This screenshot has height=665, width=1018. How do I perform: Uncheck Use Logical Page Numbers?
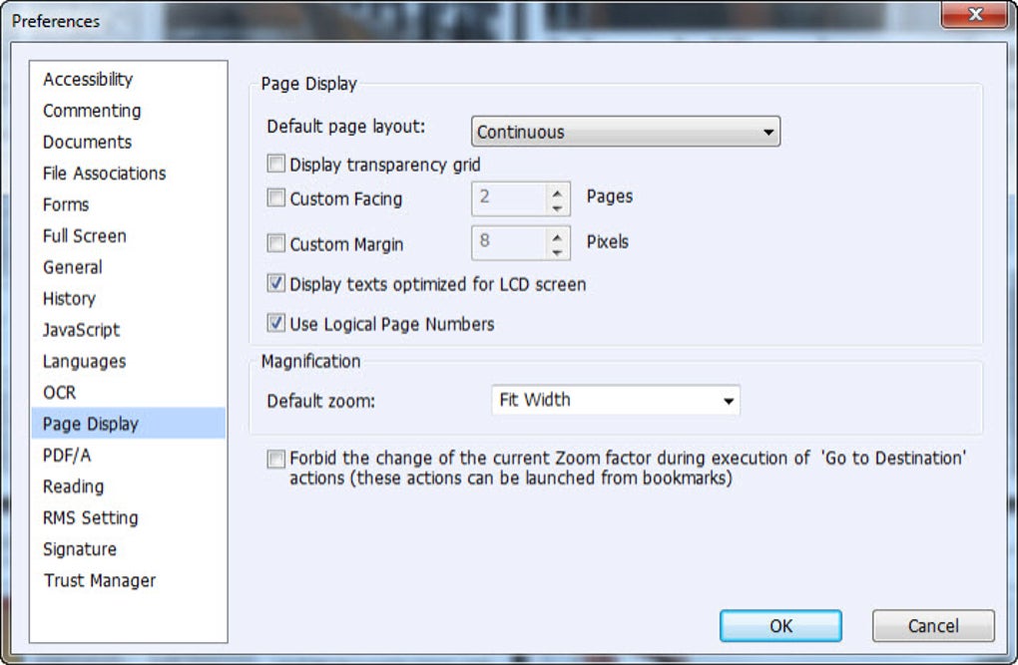[275, 322]
